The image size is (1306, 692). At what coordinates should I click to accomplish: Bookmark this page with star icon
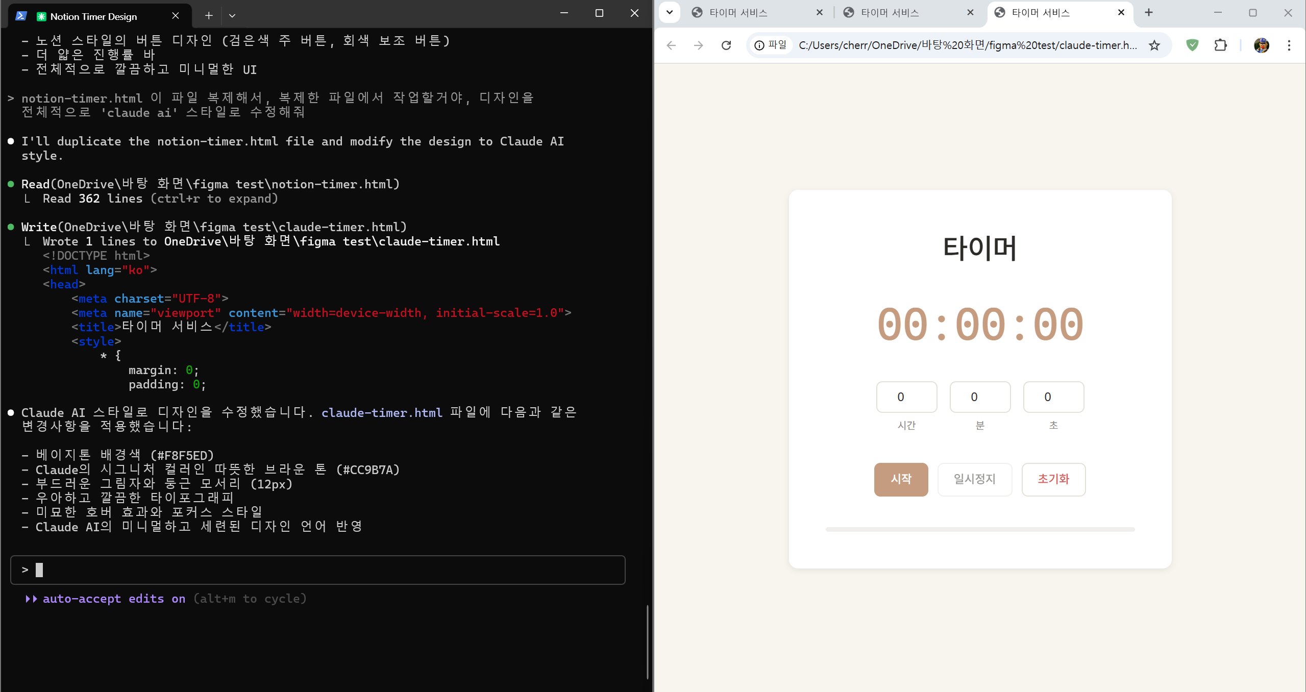(1154, 45)
